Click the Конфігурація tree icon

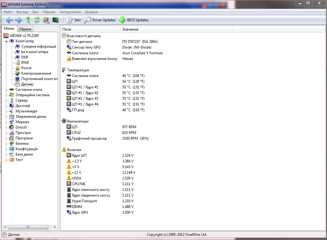[x=12, y=149]
